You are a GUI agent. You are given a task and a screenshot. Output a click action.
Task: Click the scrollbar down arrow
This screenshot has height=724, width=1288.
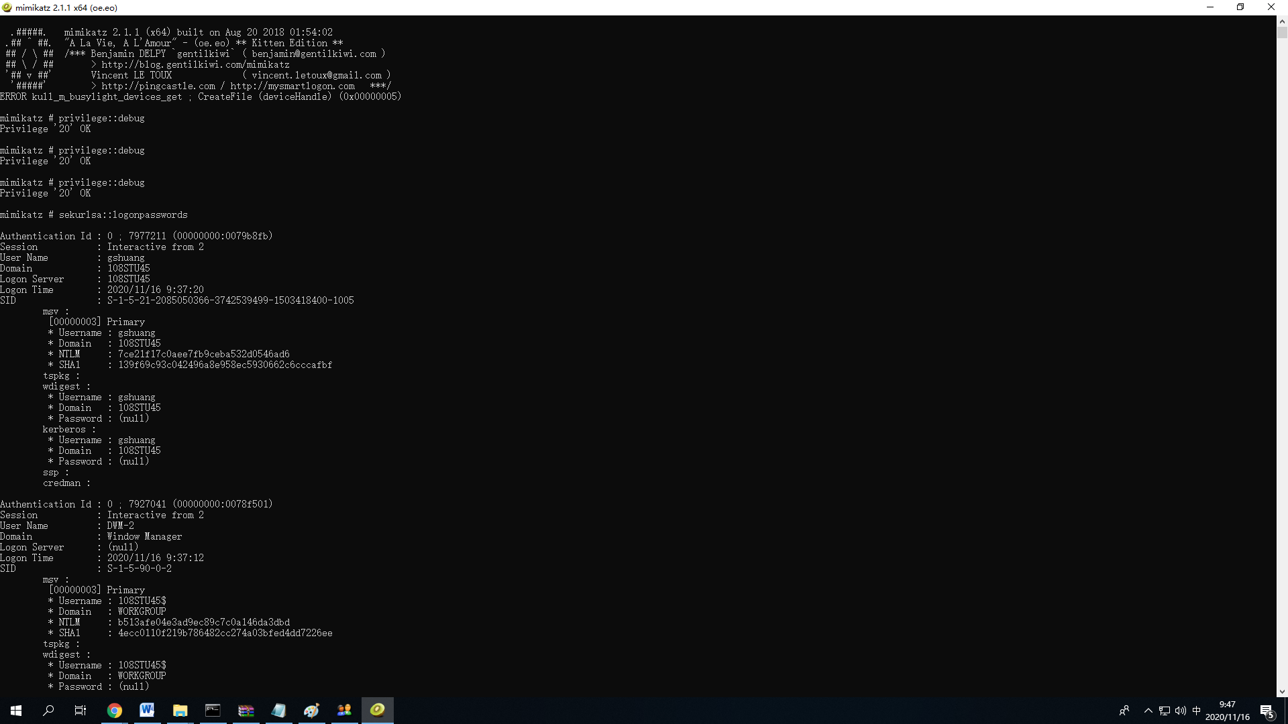coord(1282,691)
